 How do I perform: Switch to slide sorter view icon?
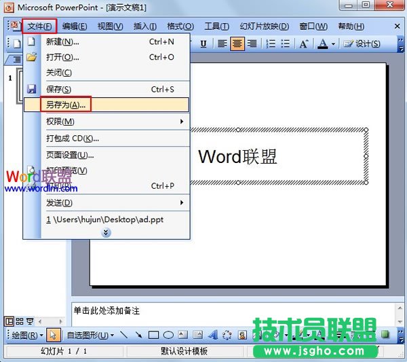(20, 321)
